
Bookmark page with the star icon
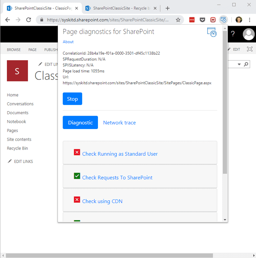178,20
